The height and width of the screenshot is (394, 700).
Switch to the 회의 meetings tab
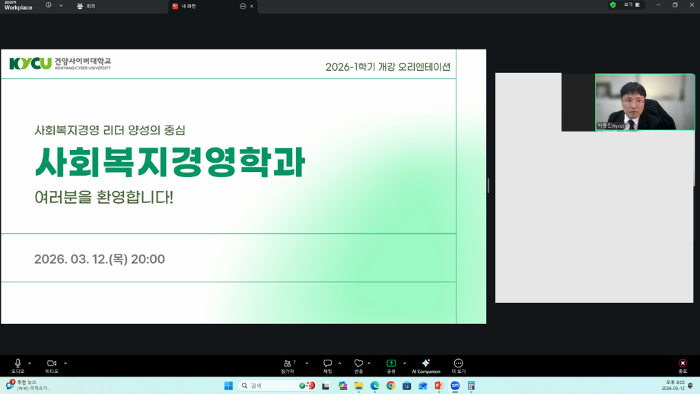pyautogui.click(x=86, y=6)
